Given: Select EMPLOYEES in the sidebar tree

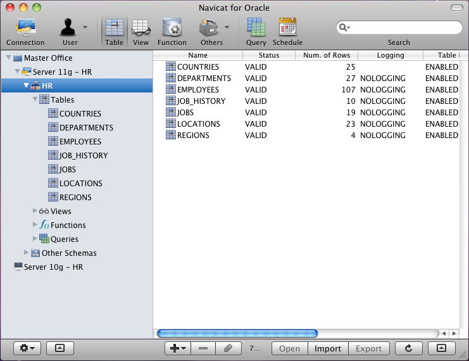Looking at the screenshot, I should (x=80, y=142).
